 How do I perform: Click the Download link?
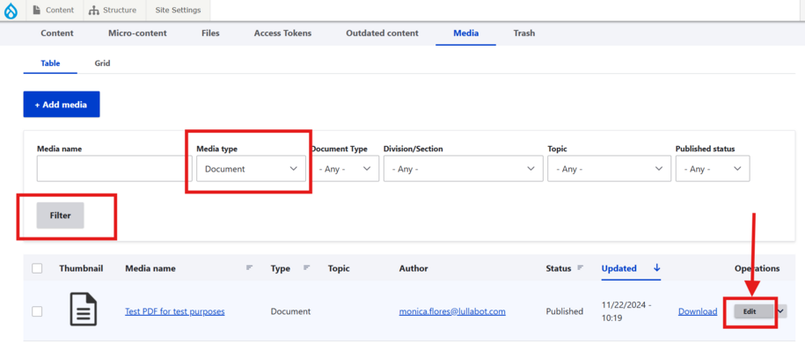coord(698,311)
